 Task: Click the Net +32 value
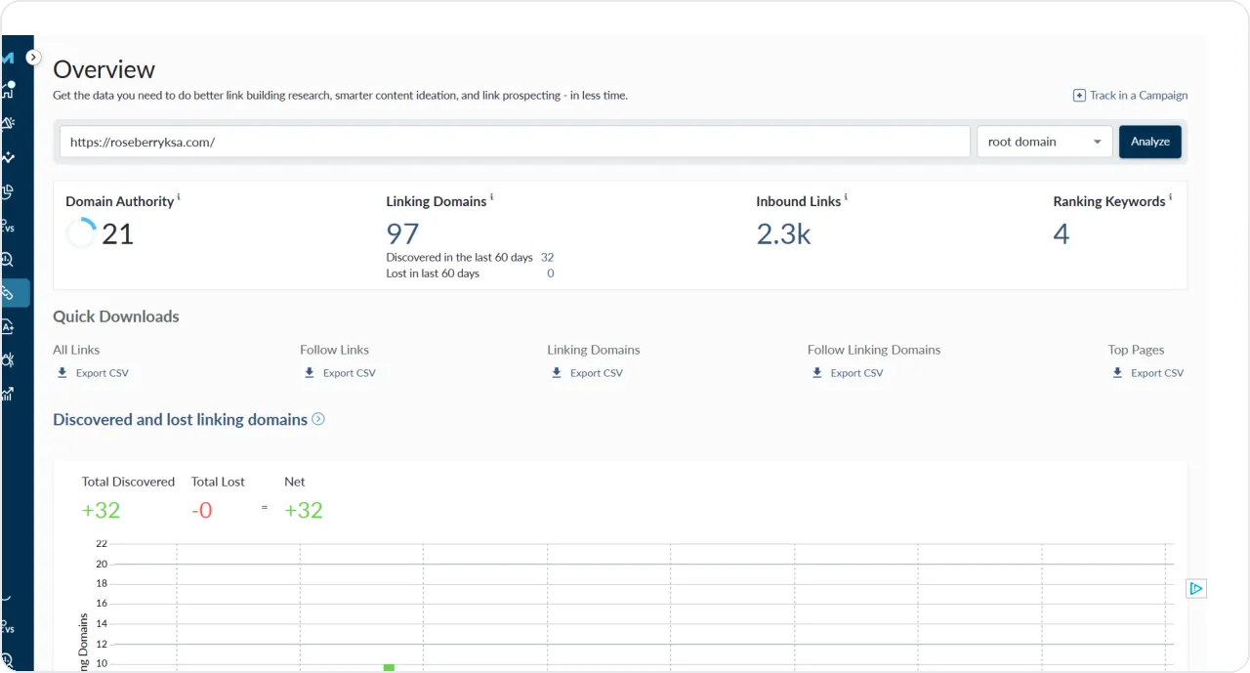click(304, 510)
